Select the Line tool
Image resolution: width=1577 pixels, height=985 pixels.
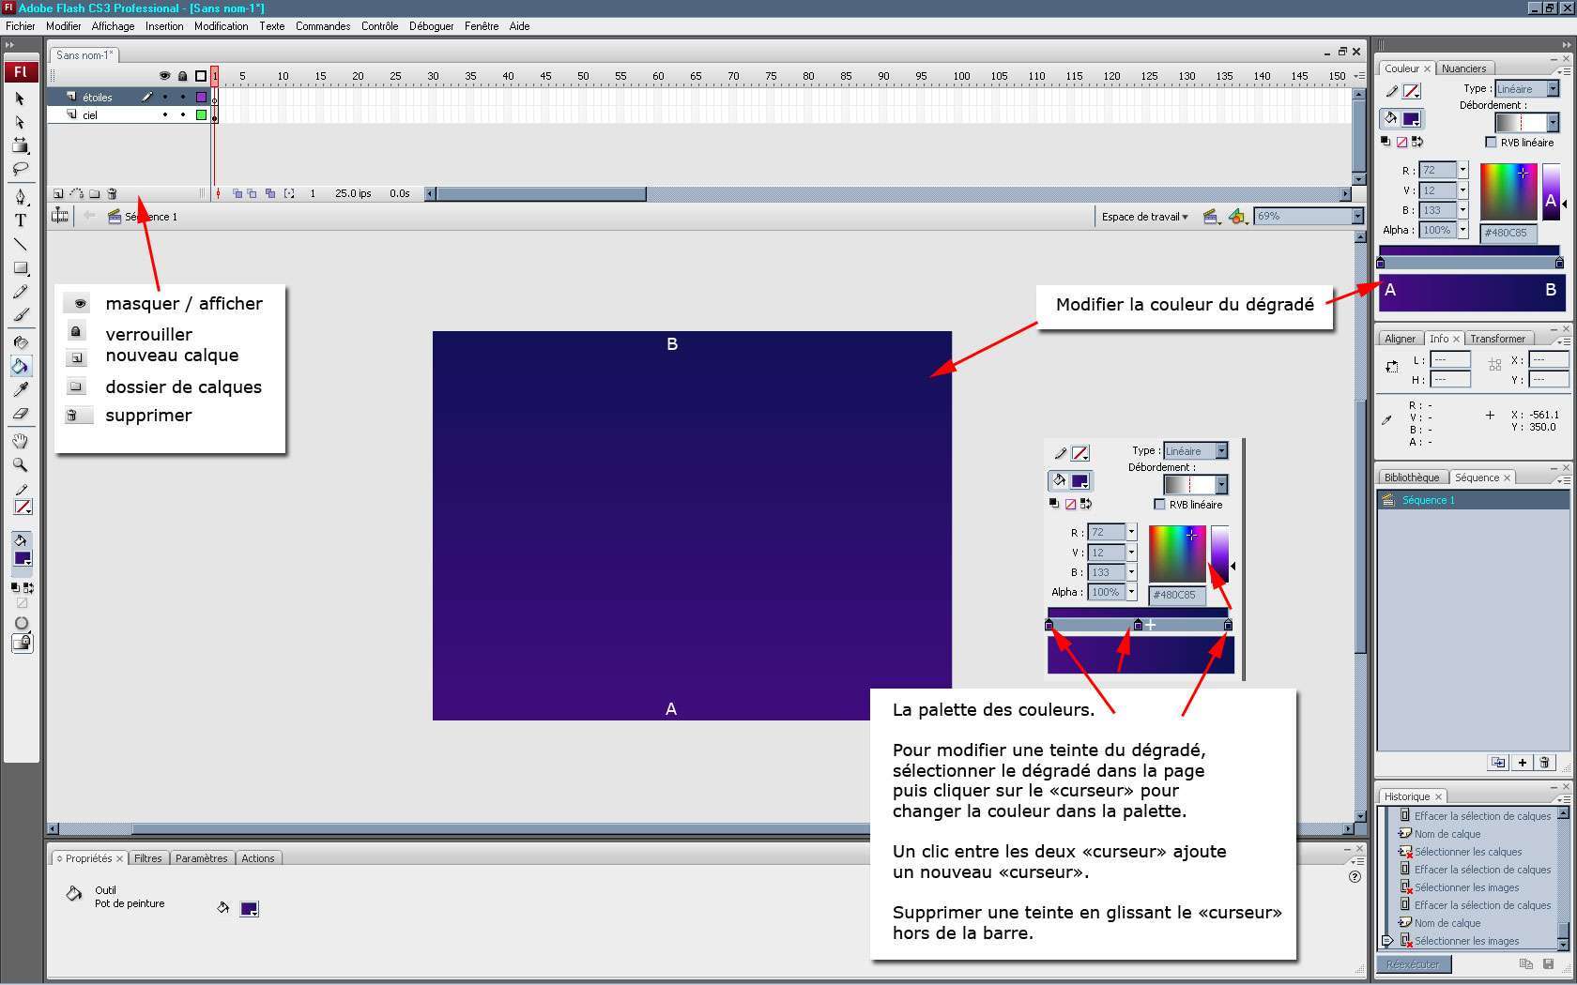21,244
